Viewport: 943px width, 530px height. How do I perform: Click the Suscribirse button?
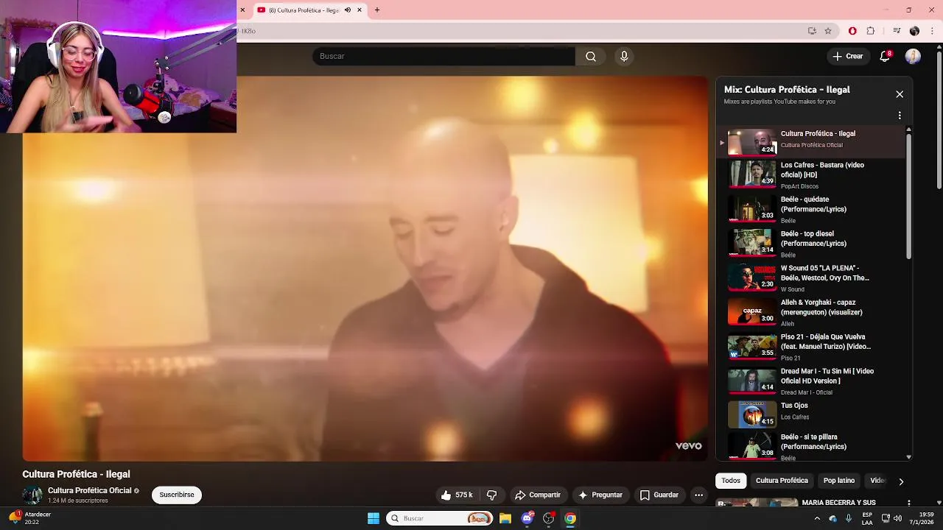[x=177, y=495]
